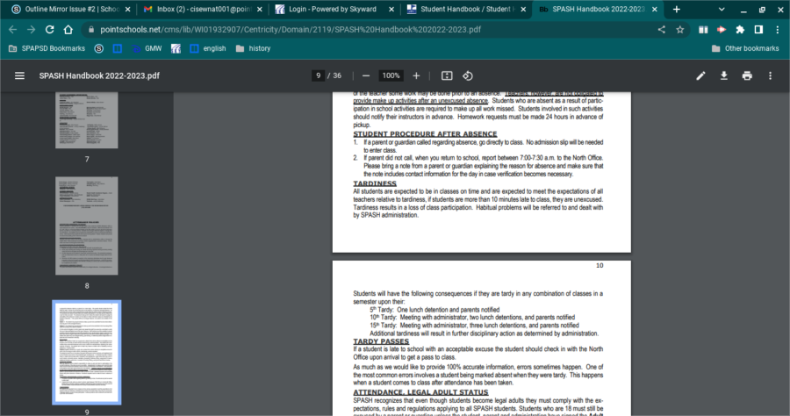Open a new browser tab

pyautogui.click(x=677, y=9)
